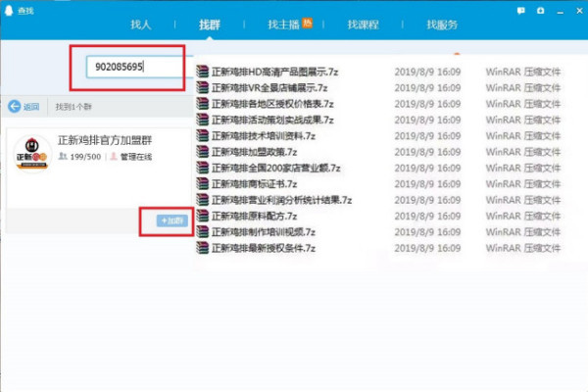Open the feedback chat icon in title bar

521,11
